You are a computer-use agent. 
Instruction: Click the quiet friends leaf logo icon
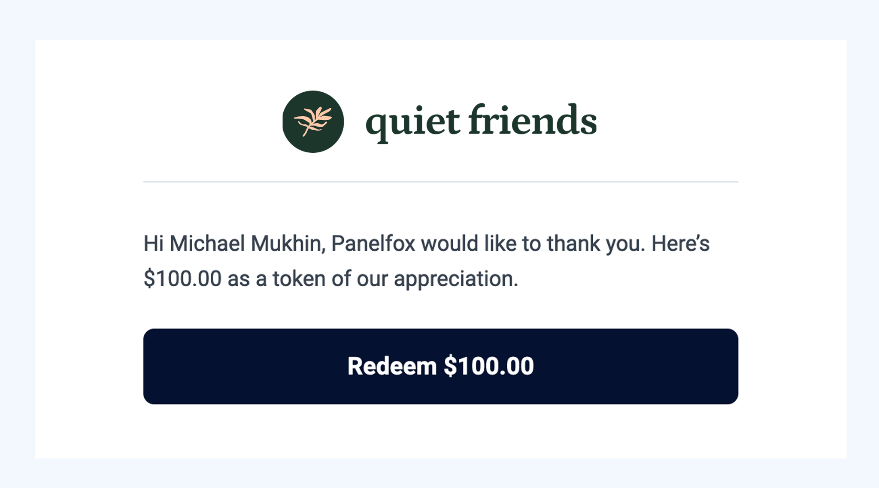tap(313, 121)
